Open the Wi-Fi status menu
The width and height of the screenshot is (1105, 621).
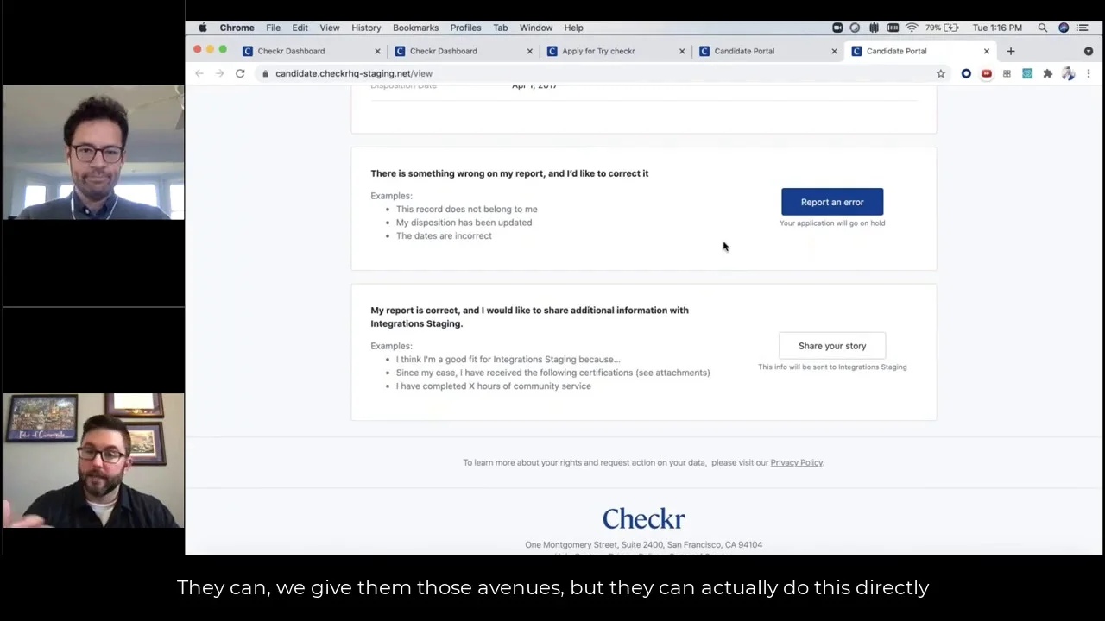(x=912, y=28)
